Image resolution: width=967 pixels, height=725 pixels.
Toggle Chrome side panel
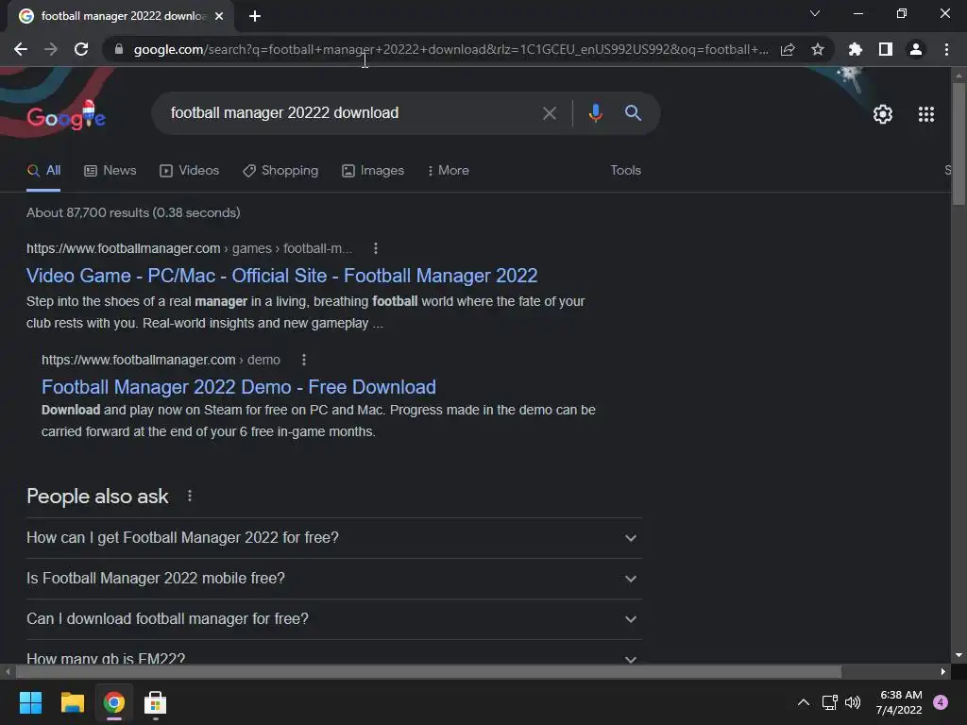885,49
